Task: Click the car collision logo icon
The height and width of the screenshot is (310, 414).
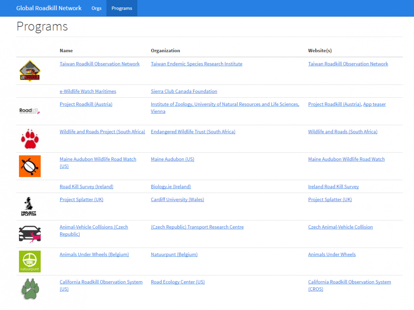Action: tap(30, 234)
